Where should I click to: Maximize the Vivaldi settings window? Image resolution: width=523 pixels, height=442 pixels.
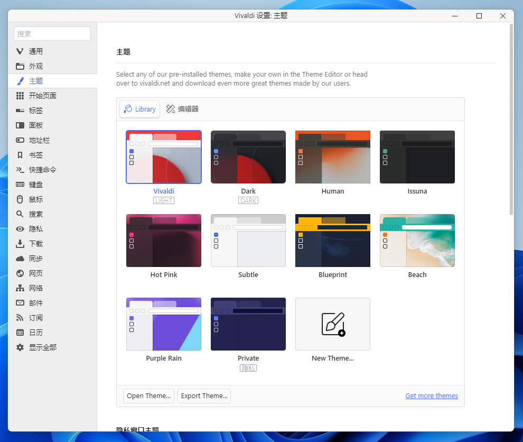479,16
